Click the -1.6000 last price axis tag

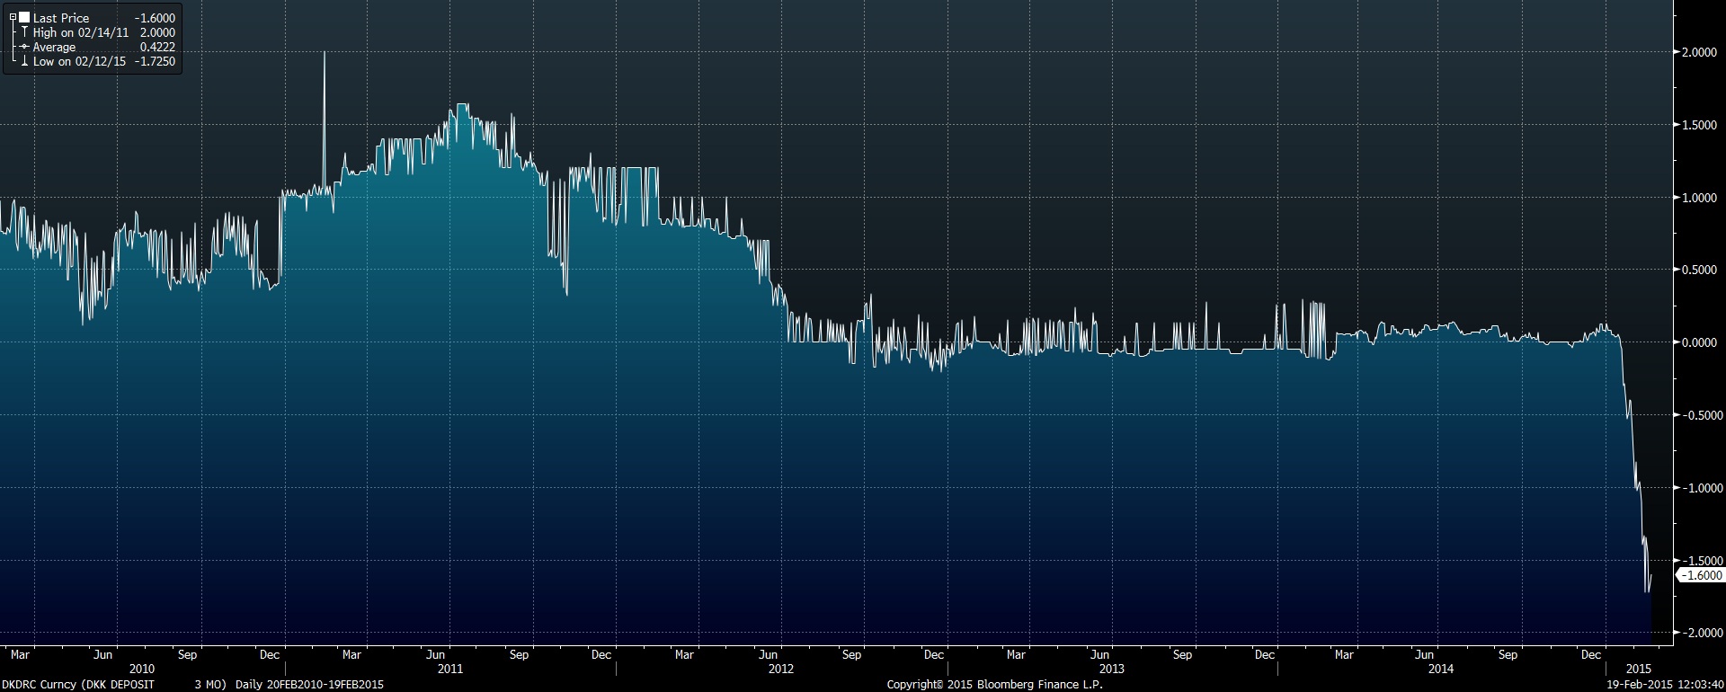tap(1702, 575)
